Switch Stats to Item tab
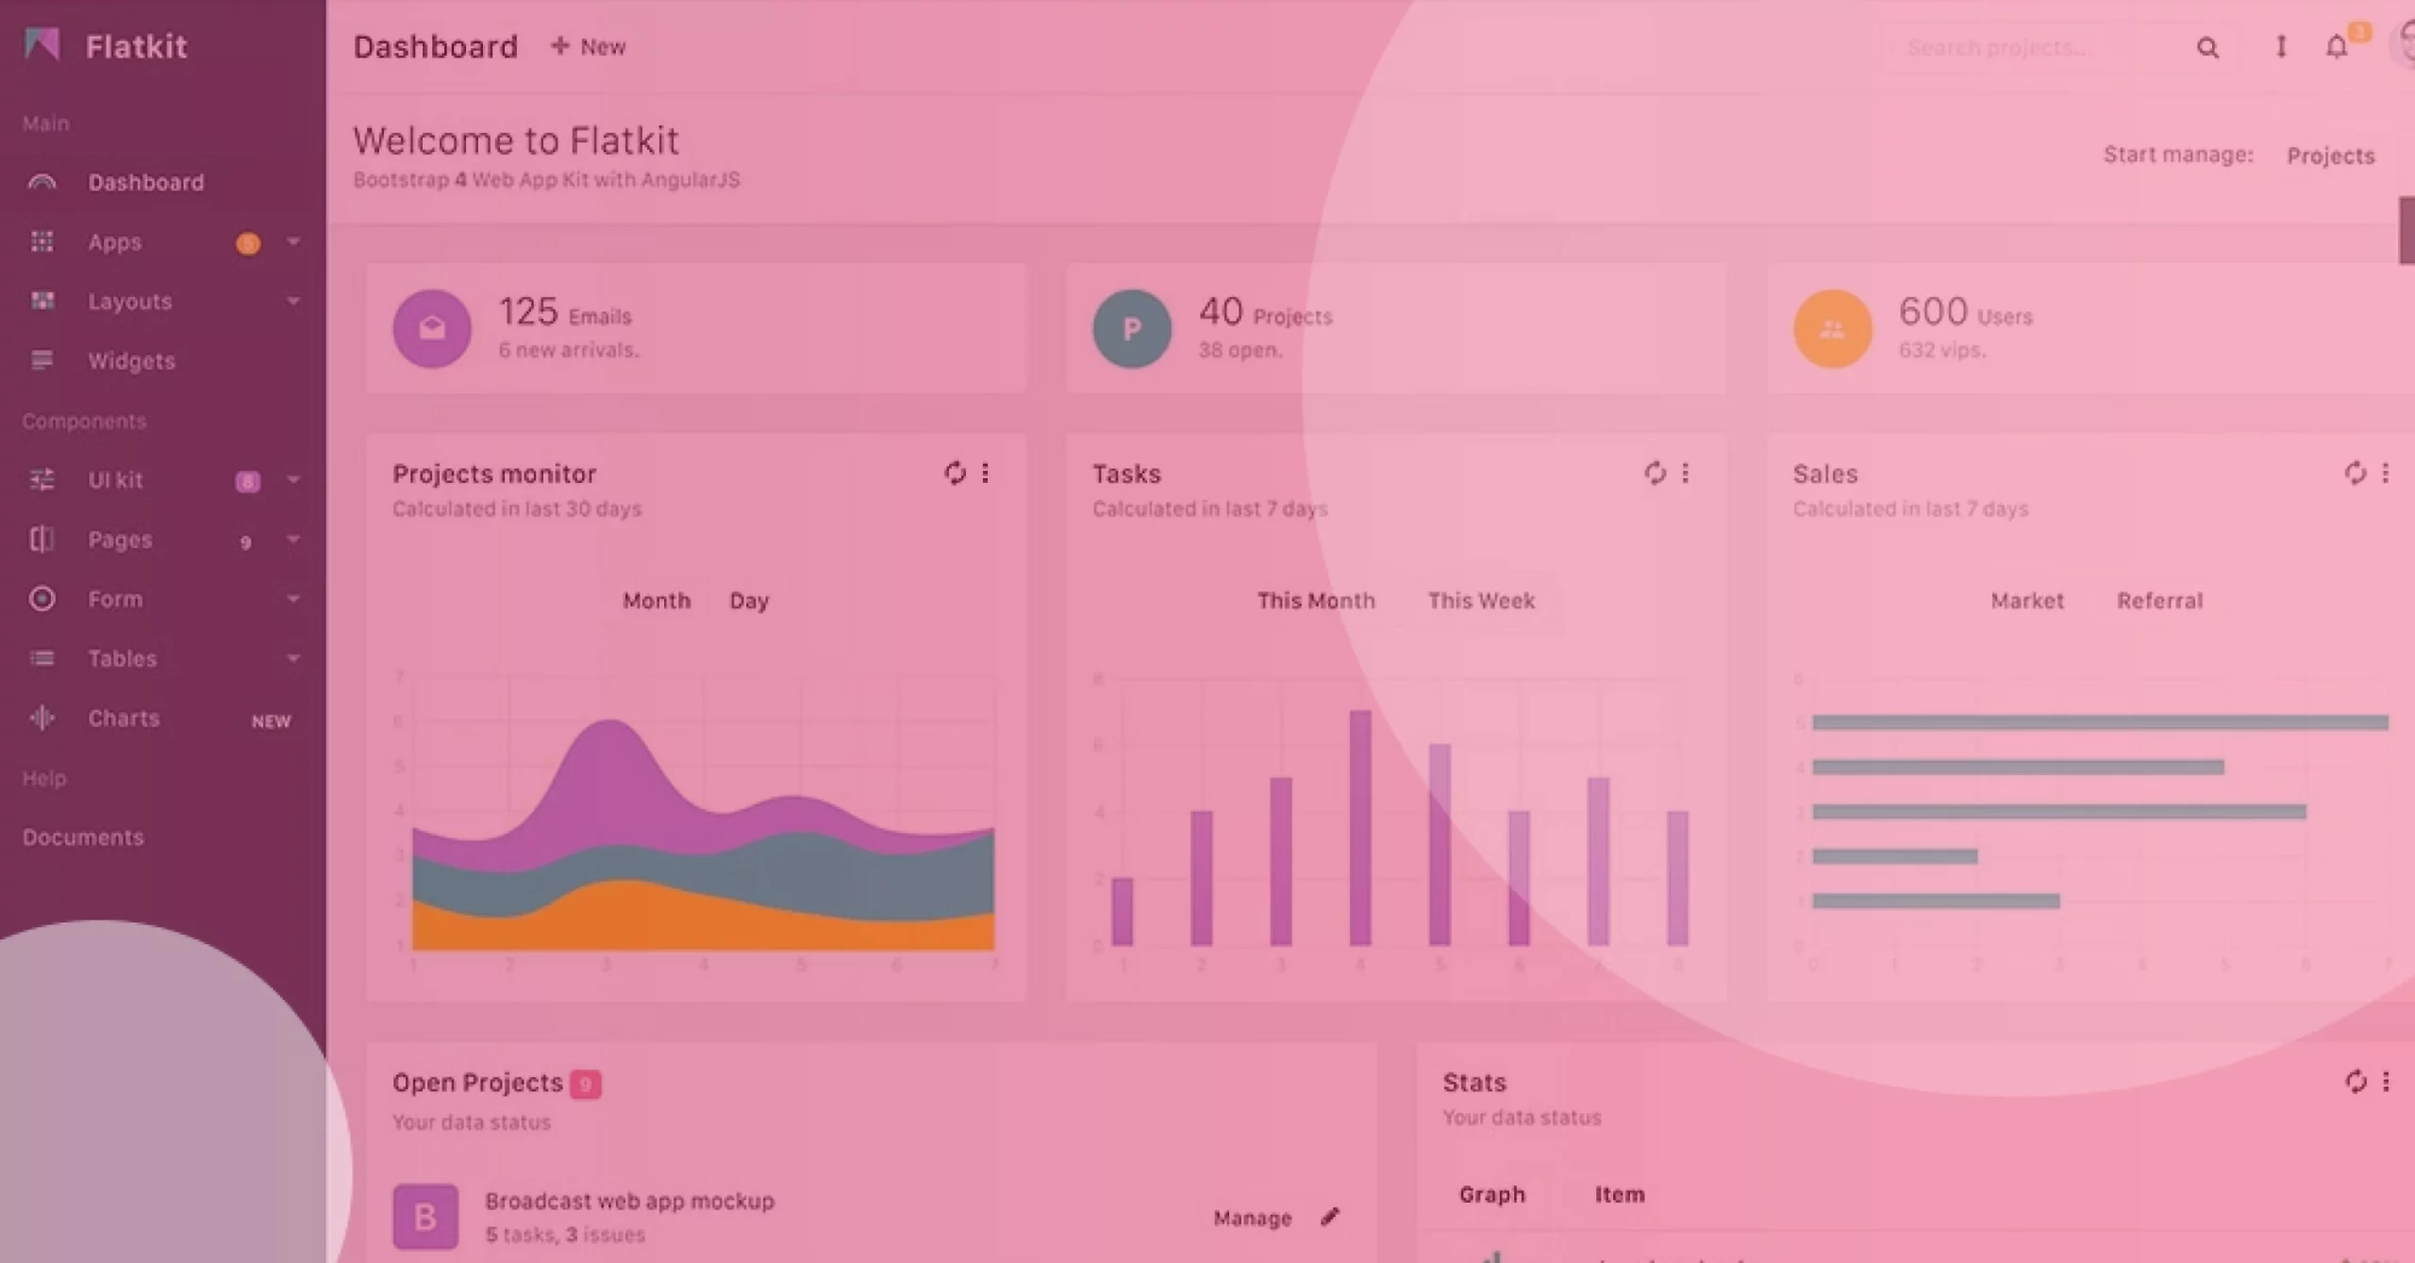 [x=1620, y=1194]
